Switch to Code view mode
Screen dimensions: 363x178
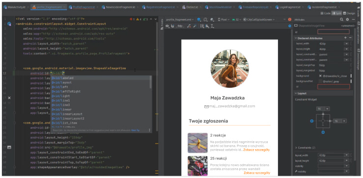click(325, 13)
